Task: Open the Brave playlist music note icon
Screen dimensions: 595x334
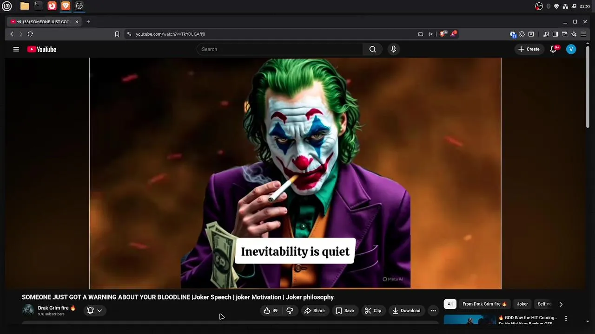Action: tap(546, 34)
